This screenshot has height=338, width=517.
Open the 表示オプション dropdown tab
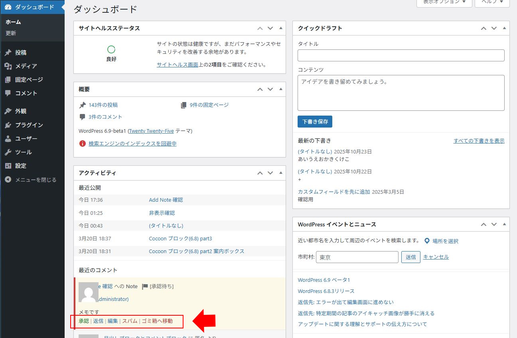pyautogui.click(x=444, y=2)
